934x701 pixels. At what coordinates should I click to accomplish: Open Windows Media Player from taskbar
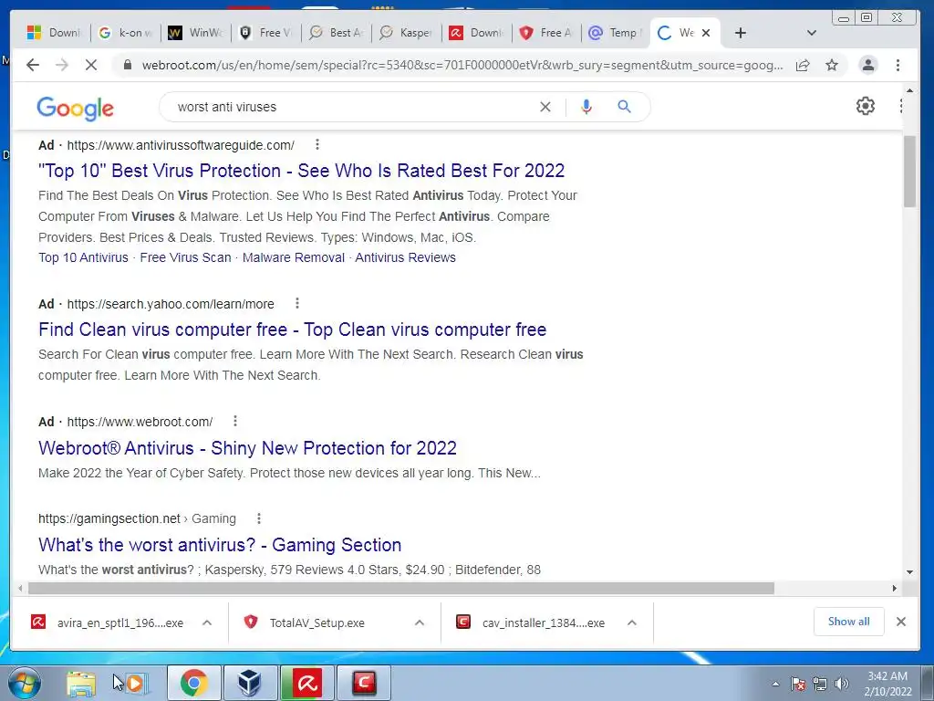click(x=135, y=683)
